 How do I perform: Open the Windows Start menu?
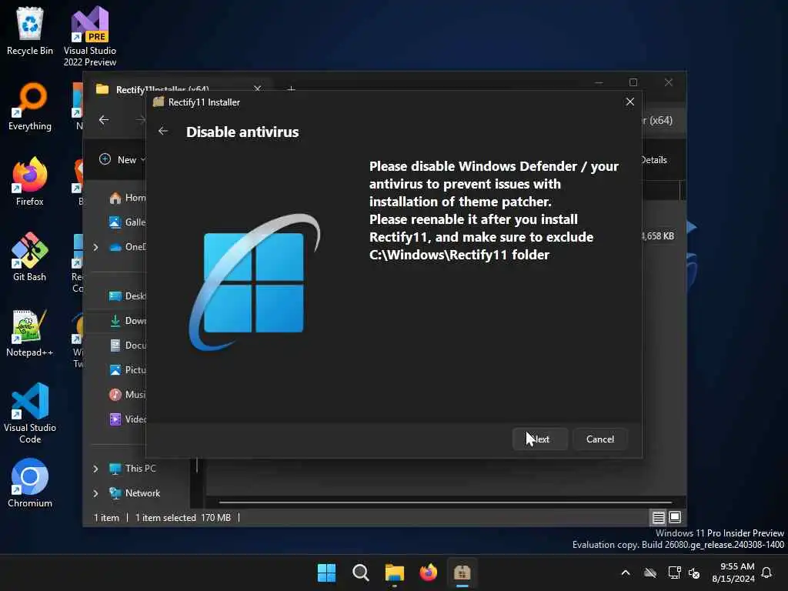click(x=326, y=573)
